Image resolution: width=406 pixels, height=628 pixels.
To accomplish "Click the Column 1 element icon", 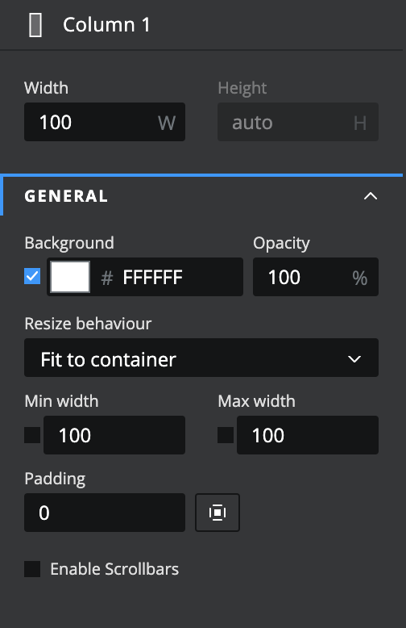I will [35, 25].
